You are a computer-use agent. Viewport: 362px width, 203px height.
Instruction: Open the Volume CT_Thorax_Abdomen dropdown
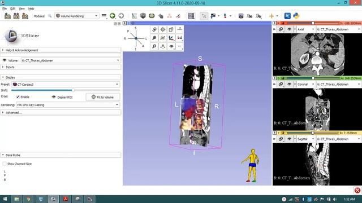tap(71, 60)
